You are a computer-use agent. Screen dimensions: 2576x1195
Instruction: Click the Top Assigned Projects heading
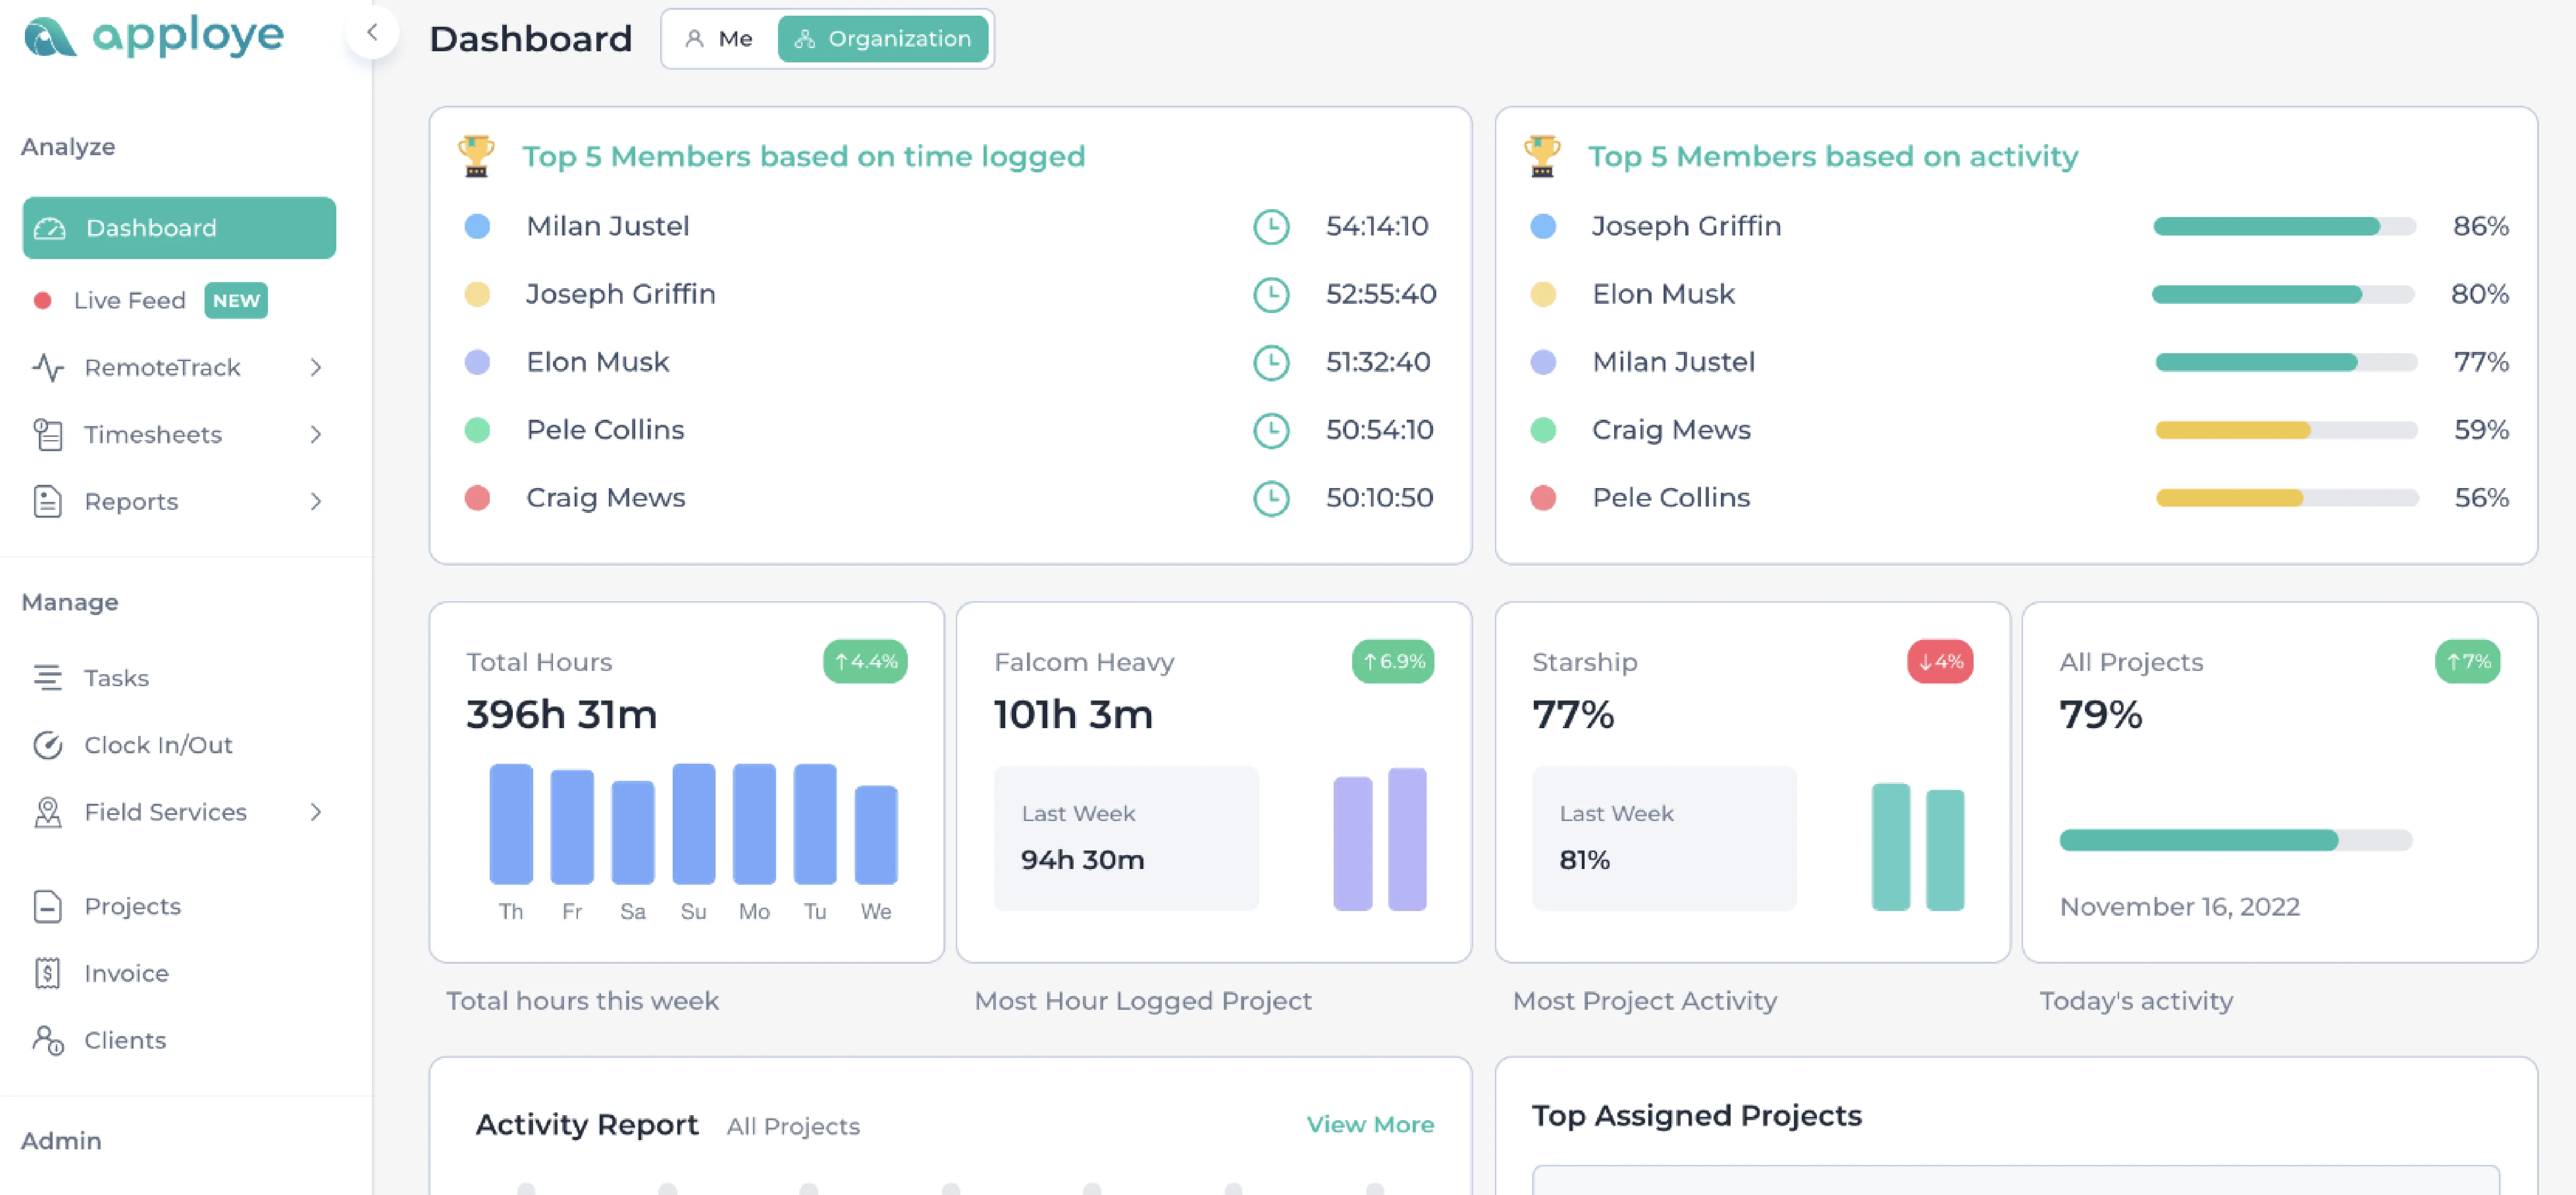1697,1116
